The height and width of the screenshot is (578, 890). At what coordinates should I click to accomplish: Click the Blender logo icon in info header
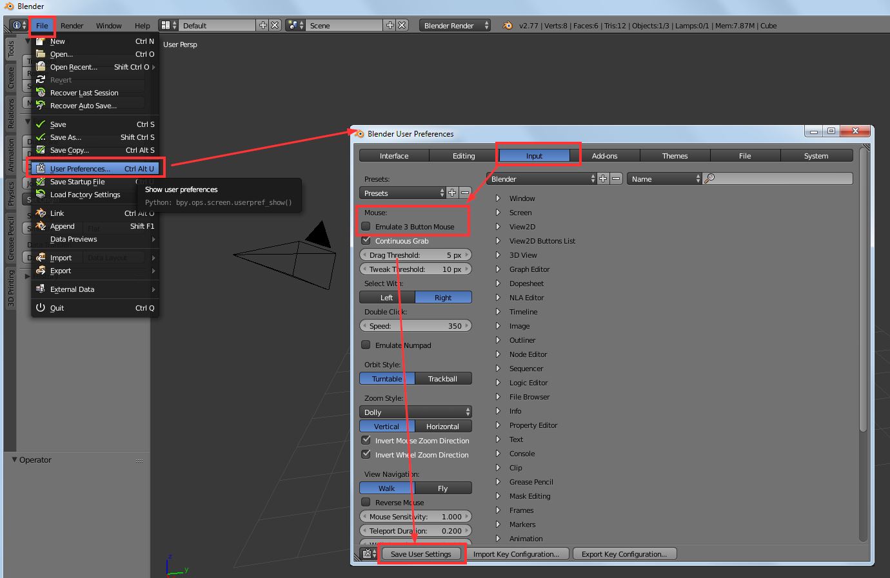click(x=508, y=25)
